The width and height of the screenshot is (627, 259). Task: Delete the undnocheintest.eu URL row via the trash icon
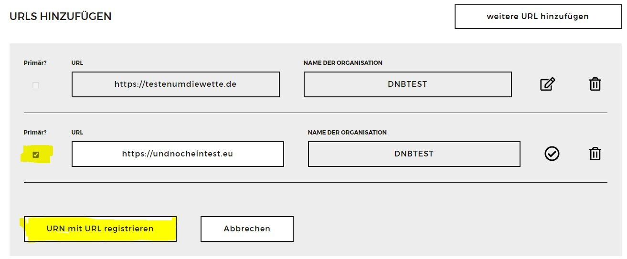point(595,154)
